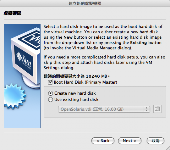
Task: Click the Use existing hard disk label text
Action: coord(76,100)
